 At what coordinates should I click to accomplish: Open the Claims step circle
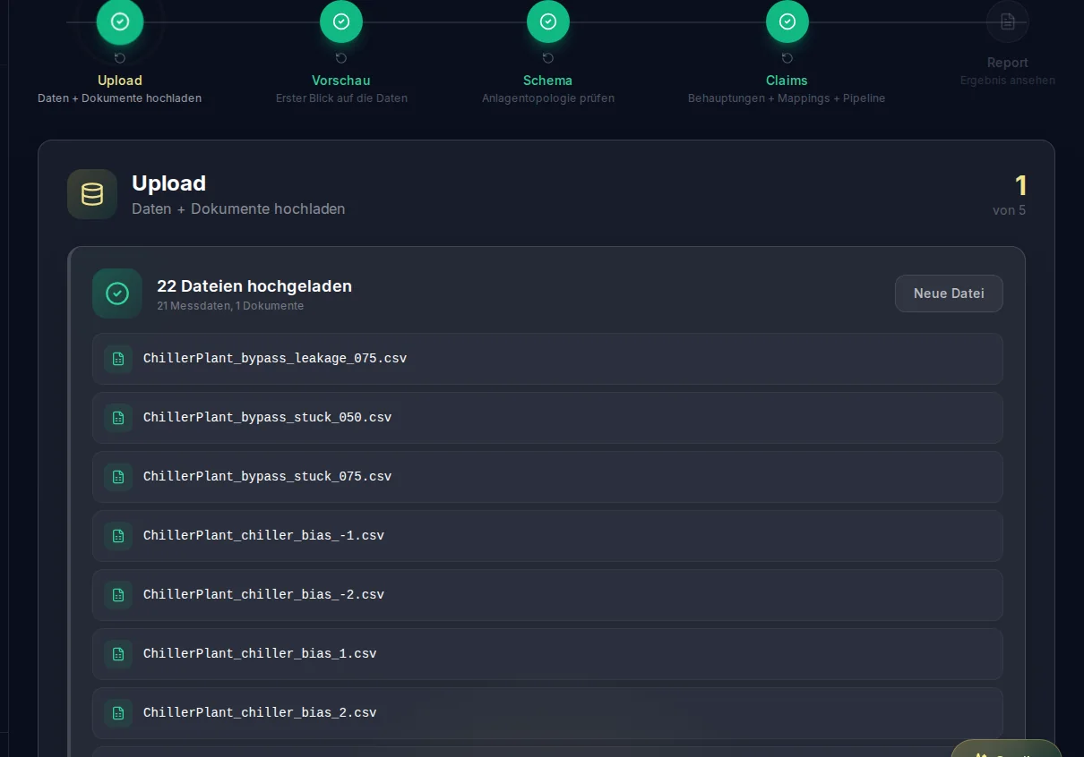787,21
